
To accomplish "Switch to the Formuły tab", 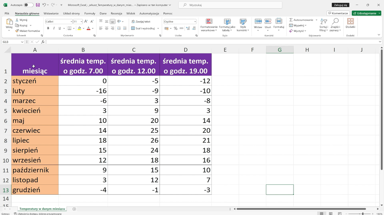I will pos(90,13).
